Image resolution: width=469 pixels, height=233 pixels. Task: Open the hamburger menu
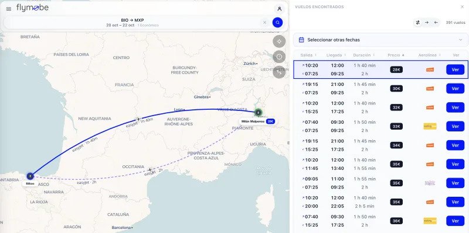[9, 9]
